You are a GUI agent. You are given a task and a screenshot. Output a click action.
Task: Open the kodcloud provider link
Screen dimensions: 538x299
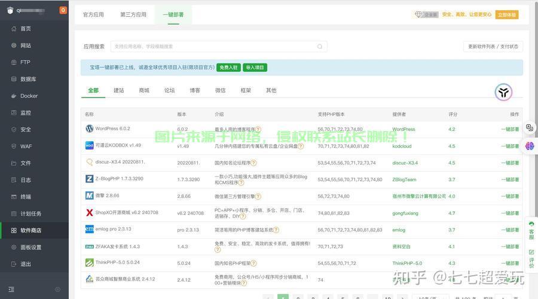click(402, 147)
